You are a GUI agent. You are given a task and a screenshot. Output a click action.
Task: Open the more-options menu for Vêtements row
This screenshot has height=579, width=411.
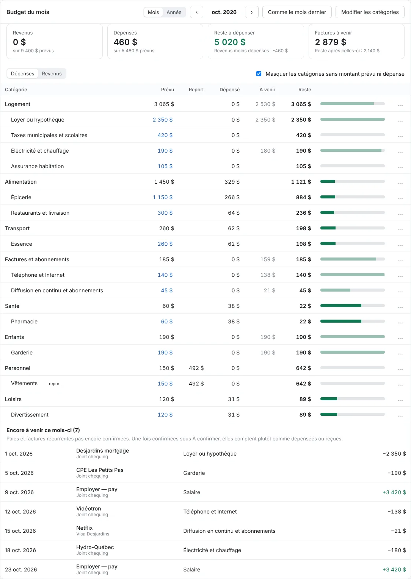tap(400, 384)
